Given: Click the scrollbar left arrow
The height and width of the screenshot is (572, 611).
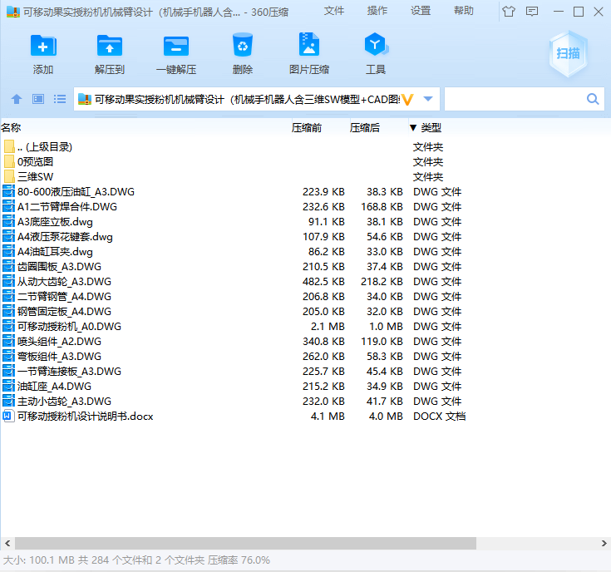Looking at the screenshot, I should tap(7, 543).
